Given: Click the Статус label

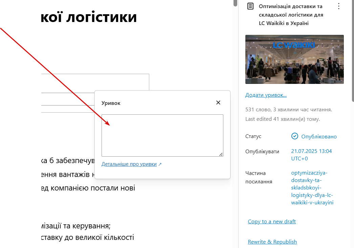Looking at the screenshot, I should [x=253, y=136].
